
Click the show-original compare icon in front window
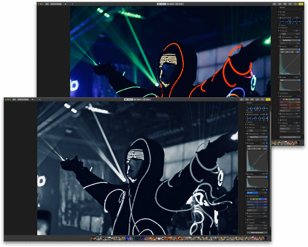tap(14, 100)
